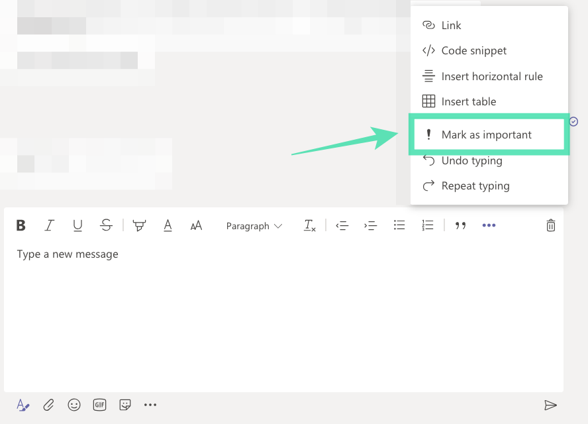Choose Insert table from the menu
This screenshot has height=424, width=588.
click(468, 101)
